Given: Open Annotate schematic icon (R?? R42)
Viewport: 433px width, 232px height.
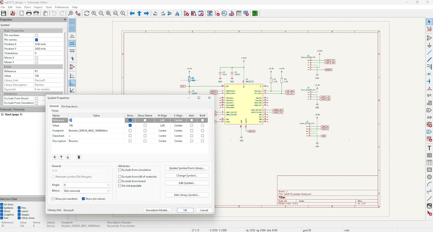Looking at the screenshot, I should tap(210, 13).
